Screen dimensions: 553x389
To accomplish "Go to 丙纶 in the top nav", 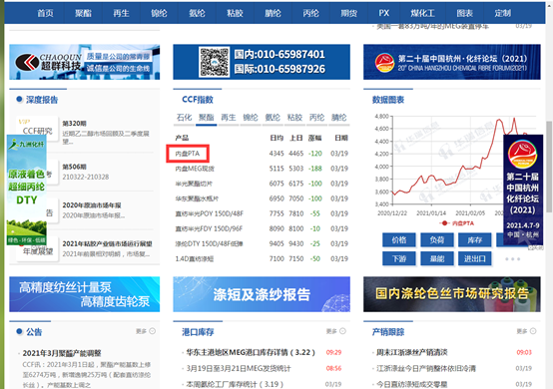I will coord(310,13).
